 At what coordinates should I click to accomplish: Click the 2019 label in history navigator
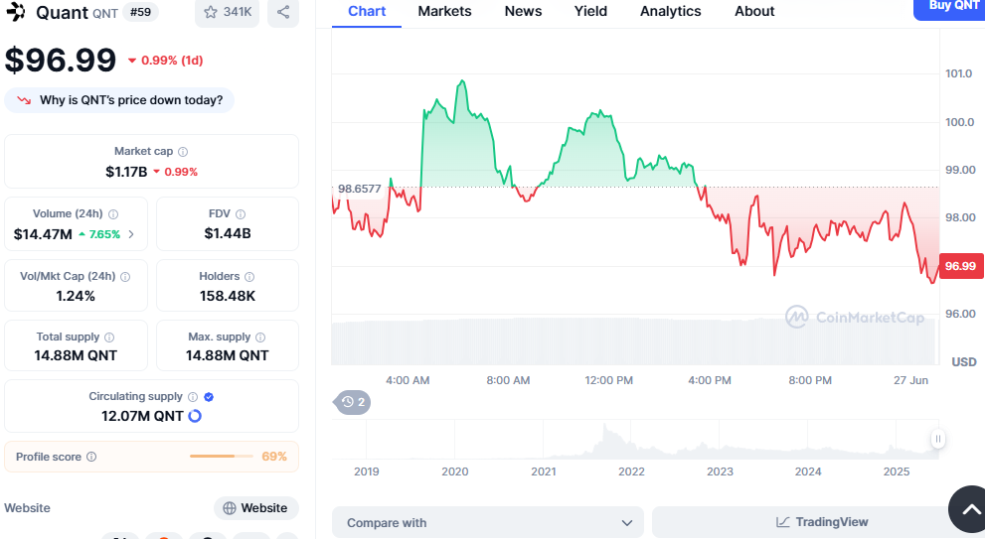(366, 472)
